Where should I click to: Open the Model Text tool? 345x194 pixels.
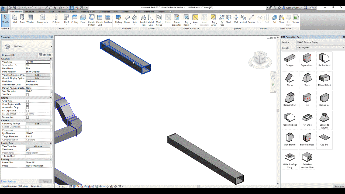tap(143, 19)
